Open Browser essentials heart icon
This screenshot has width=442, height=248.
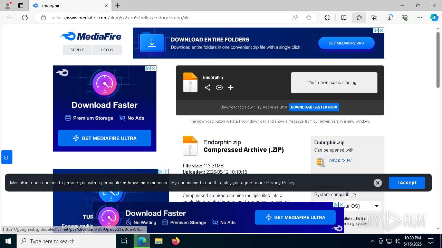coord(405,18)
